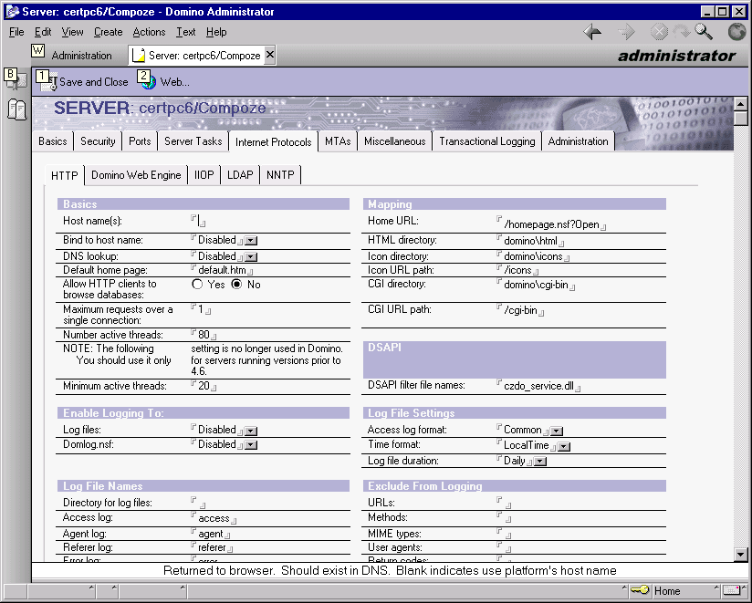Screen dimensions: 752x603
Task: Open the View menu
Action: (x=72, y=32)
